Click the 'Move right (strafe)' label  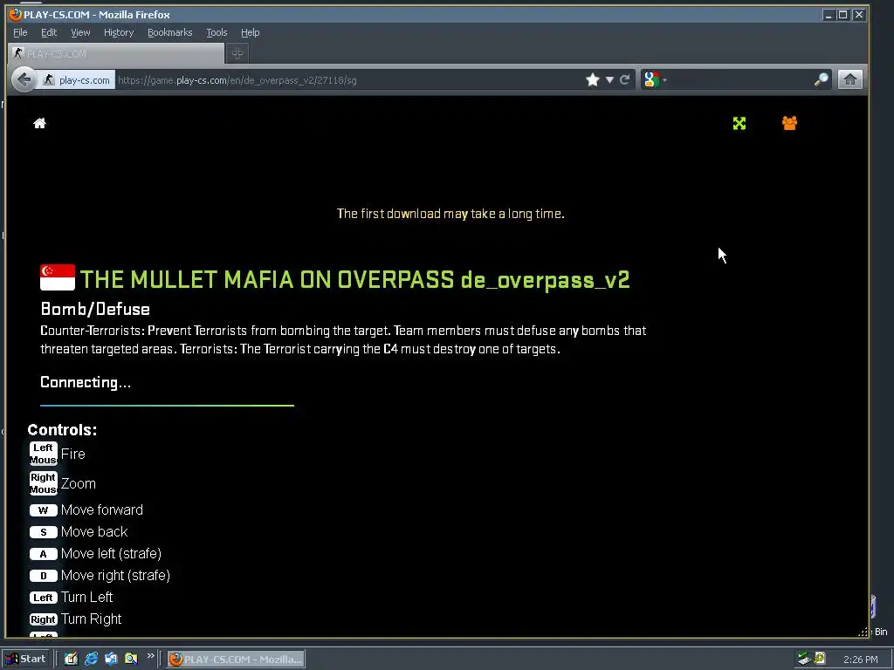pos(116,576)
